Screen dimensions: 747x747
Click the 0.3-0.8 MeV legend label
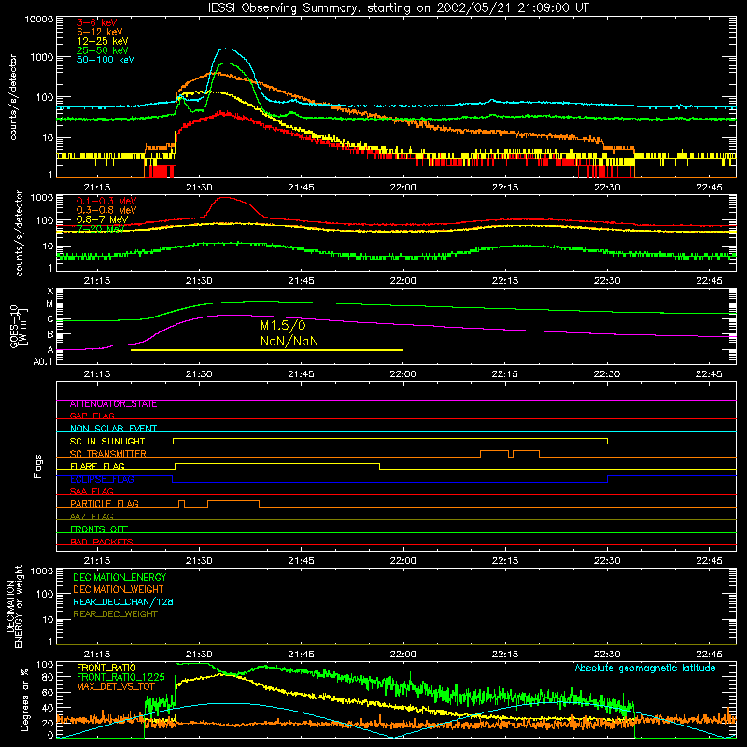[106, 210]
